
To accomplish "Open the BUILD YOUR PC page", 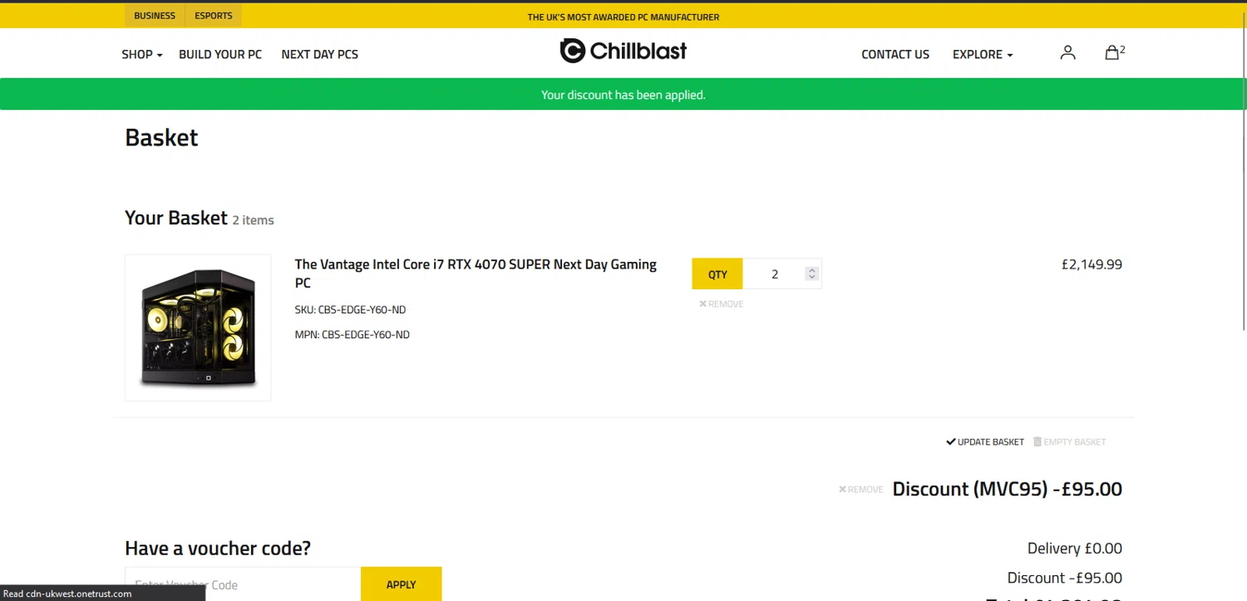I will click(220, 54).
